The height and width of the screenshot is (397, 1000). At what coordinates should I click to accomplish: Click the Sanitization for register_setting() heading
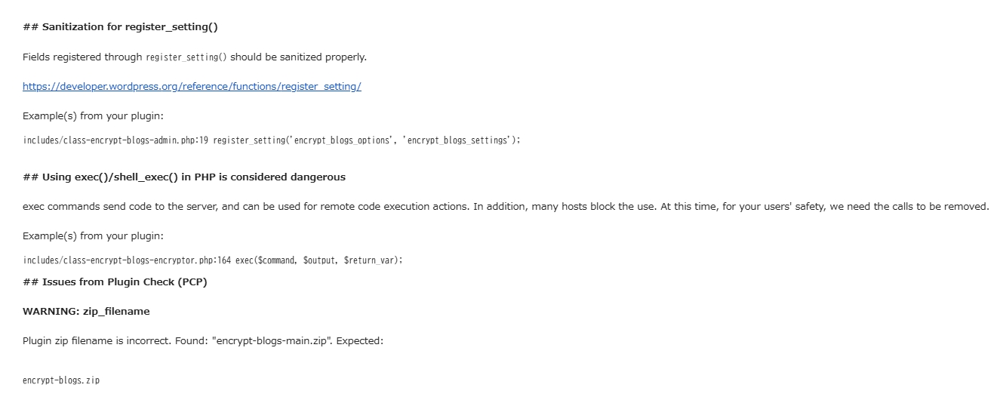click(x=120, y=27)
